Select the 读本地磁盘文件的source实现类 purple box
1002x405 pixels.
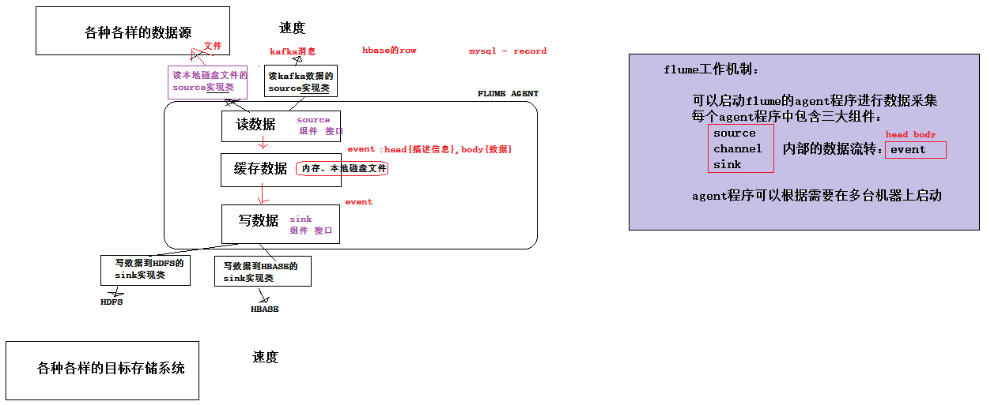[x=208, y=81]
